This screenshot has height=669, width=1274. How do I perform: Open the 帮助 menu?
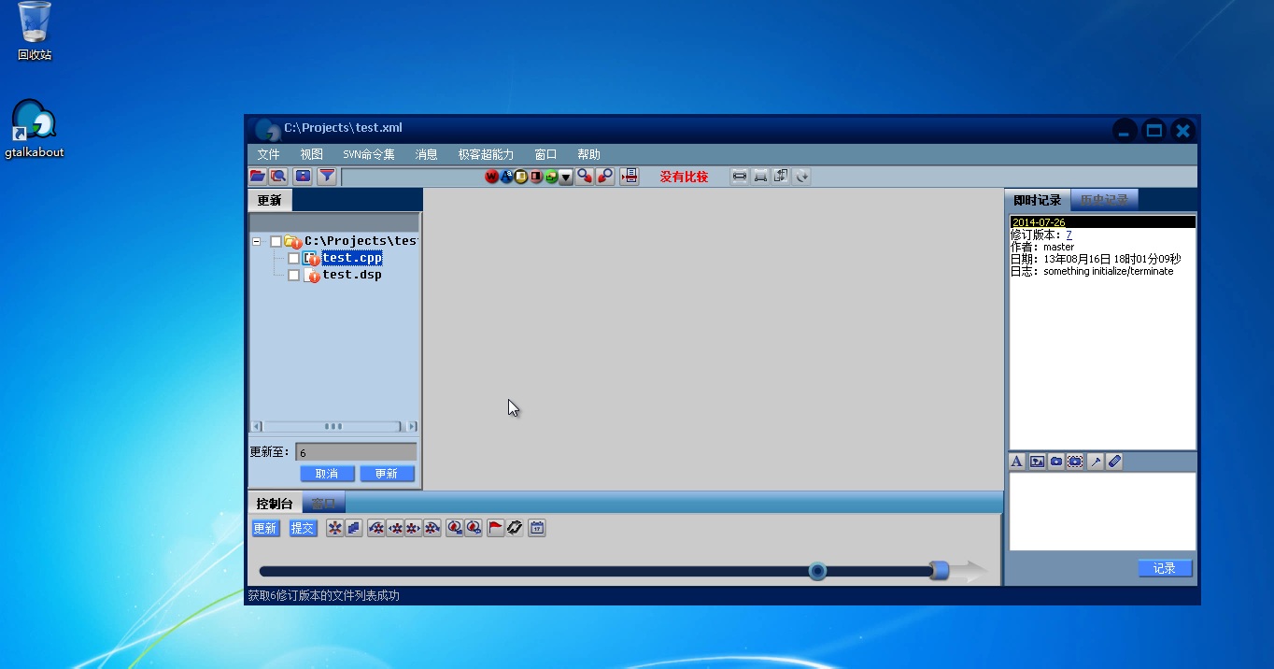(588, 154)
